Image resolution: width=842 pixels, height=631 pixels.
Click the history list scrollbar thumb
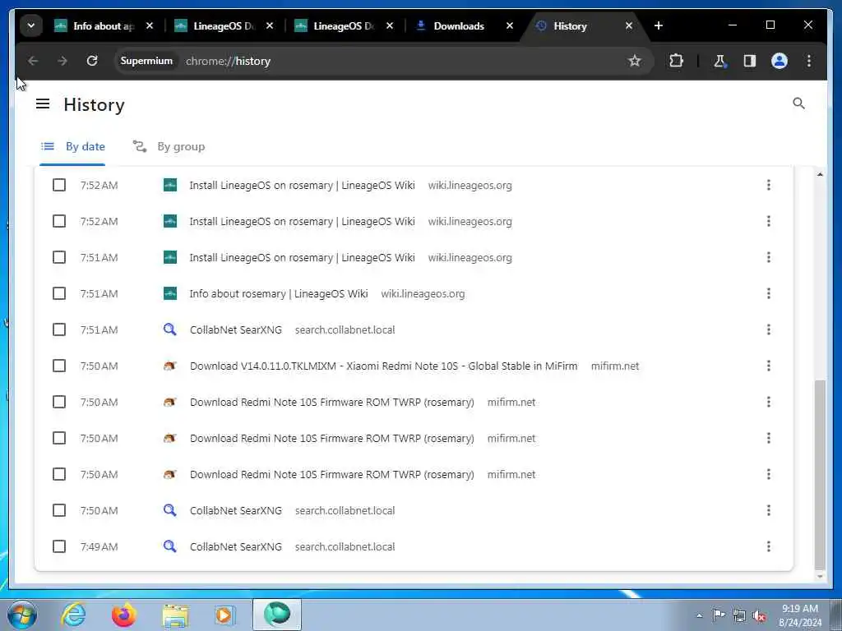pos(820,474)
